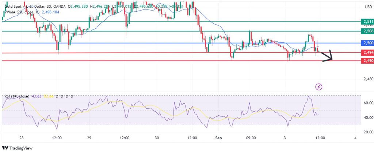Click the purple lightning bolt icon

click(x=319, y=87)
